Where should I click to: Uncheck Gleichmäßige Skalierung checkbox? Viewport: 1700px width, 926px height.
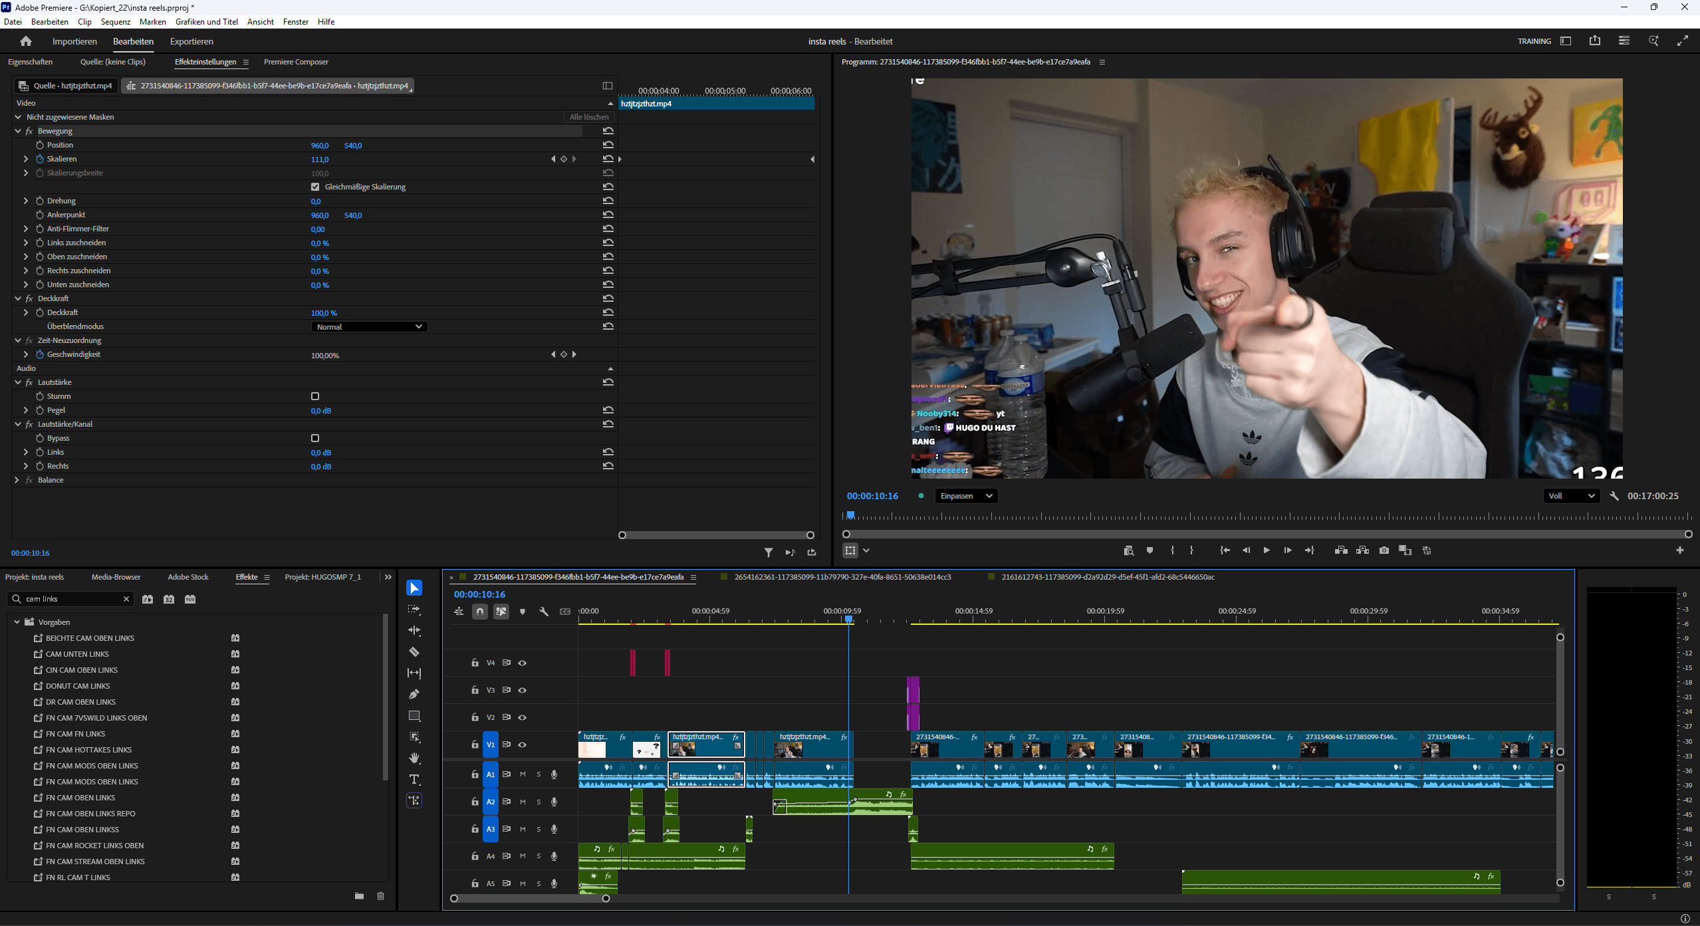coord(315,187)
